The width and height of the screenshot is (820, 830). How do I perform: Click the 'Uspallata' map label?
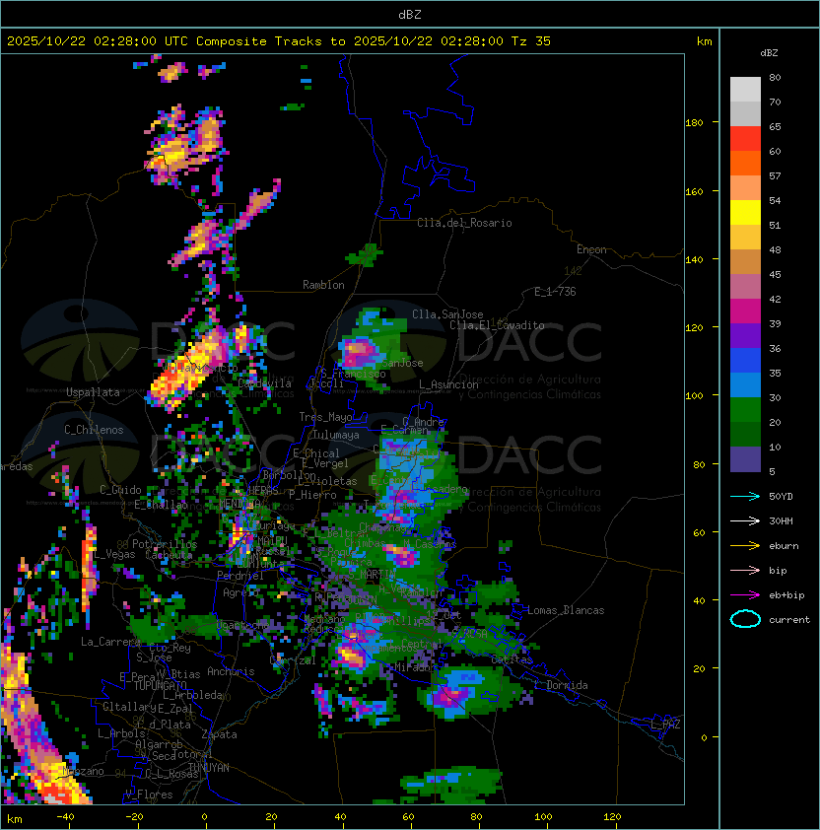tap(93, 392)
